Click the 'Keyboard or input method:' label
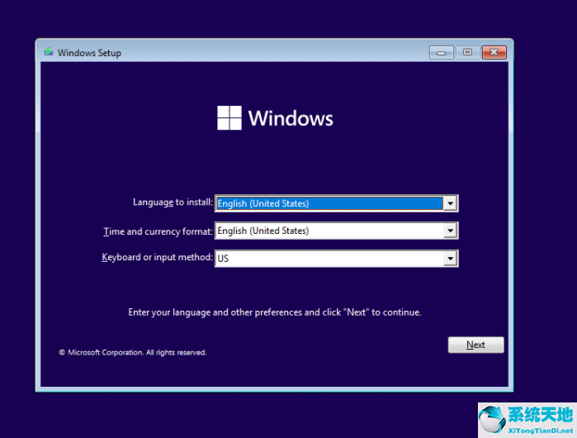577x438 pixels. (x=157, y=257)
